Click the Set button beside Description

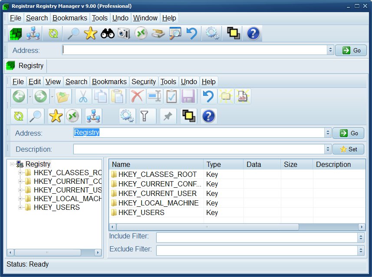(348, 149)
